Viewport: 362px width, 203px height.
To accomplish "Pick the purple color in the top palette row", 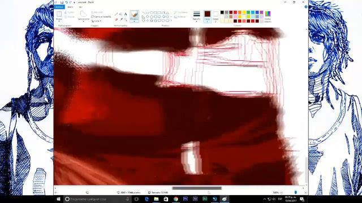I will [x=261, y=12].
